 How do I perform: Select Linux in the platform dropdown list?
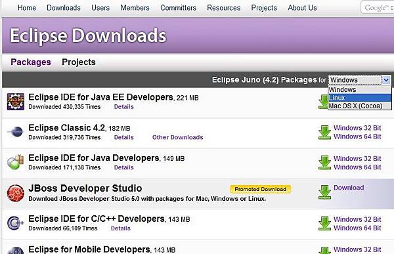click(x=360, y=98)
